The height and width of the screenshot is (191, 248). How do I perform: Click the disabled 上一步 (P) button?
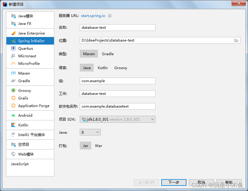(146, 183)
